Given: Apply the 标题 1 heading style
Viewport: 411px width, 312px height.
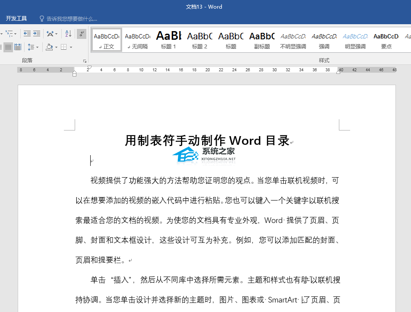Looking at the screenshot, I should [x=168, y=40].
